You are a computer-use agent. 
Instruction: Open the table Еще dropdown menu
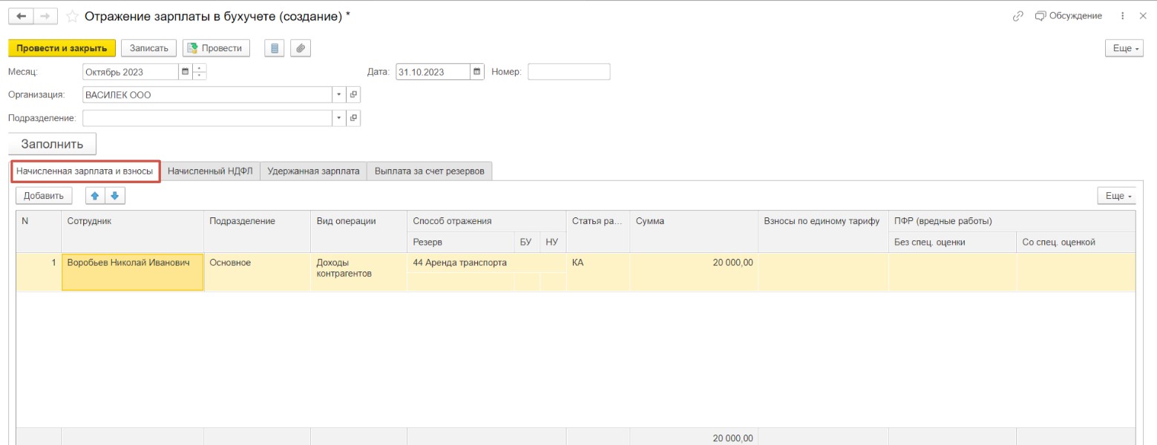[x=1117, y=196]
